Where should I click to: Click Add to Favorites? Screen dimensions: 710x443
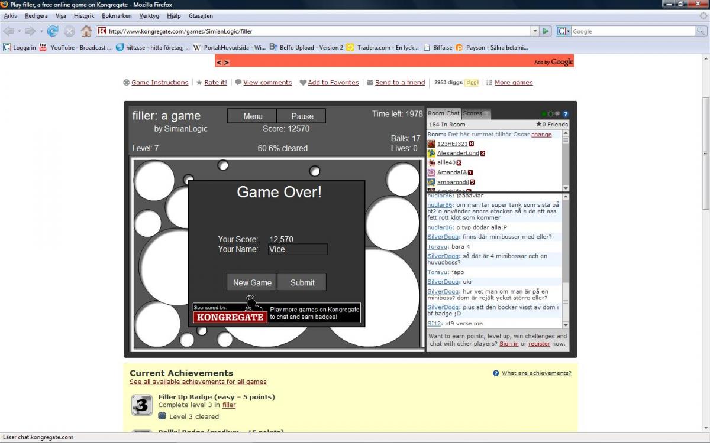point(333,83)
